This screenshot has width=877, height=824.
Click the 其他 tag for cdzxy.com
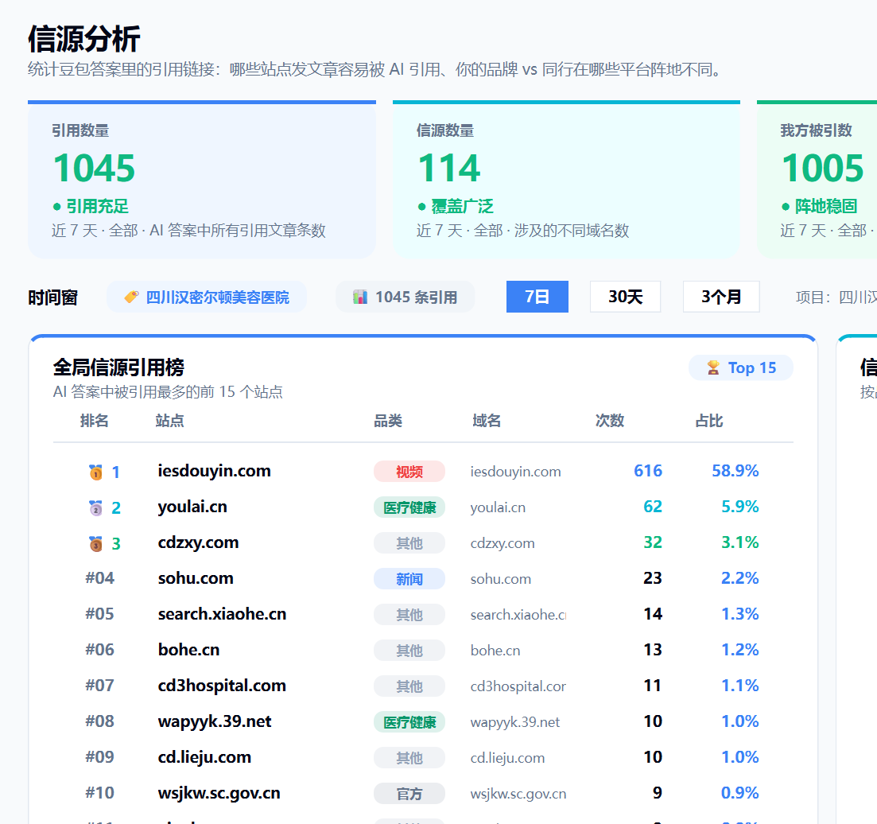click(x=409, y=543)
